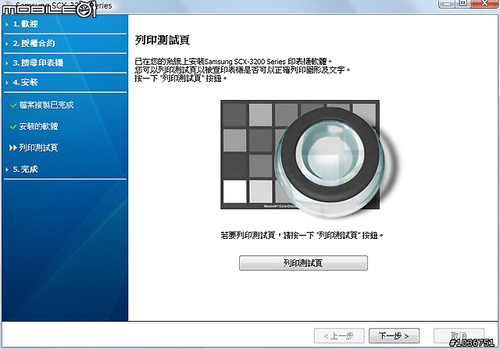This screenshot has width=500, height=349.
Task: Click the arrow bullet next to 4. 安裝
Action: point(7,83)
